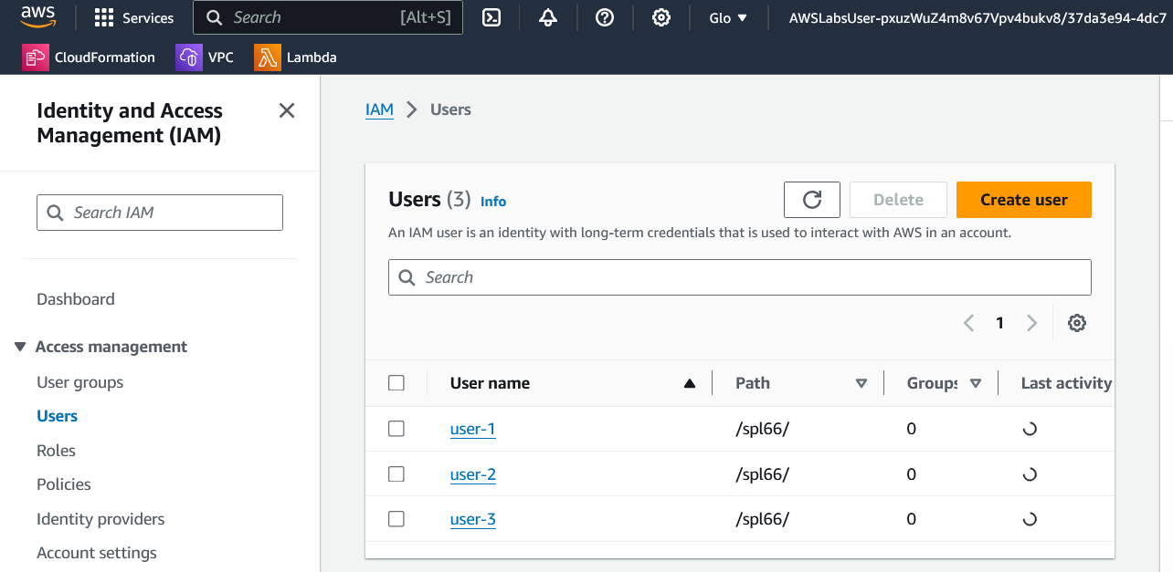Open CloudShell from the top bar
The height and width of the screenshot is (572, 1173).
(491, 17)
